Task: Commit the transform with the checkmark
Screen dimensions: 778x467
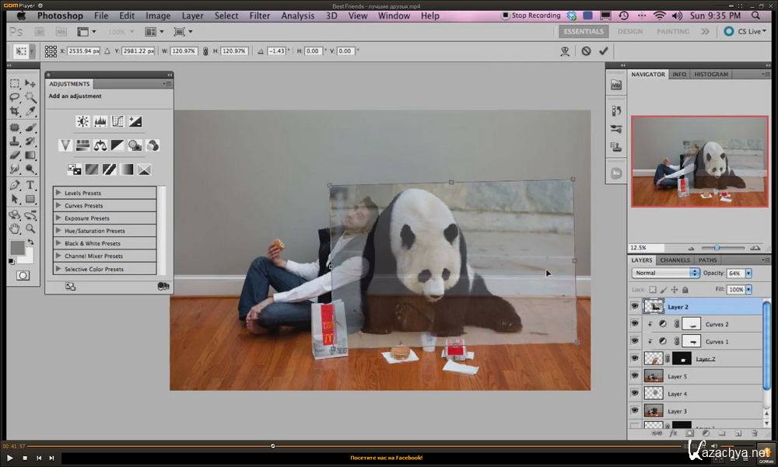Action: tap(604, 51)
